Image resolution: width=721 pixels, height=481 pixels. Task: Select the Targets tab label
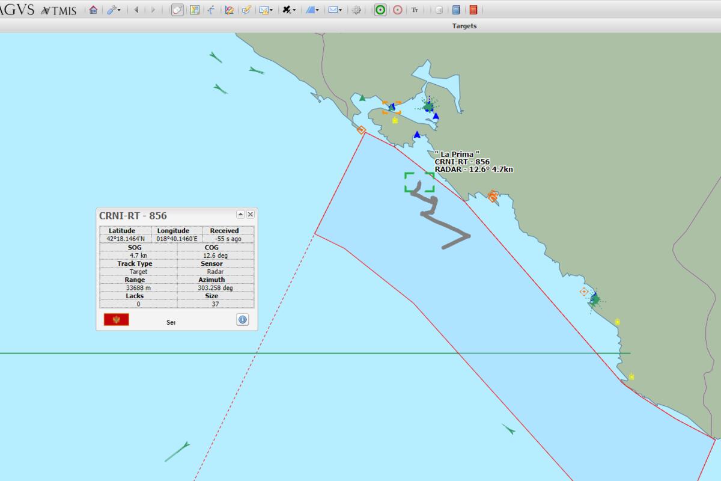464,26
